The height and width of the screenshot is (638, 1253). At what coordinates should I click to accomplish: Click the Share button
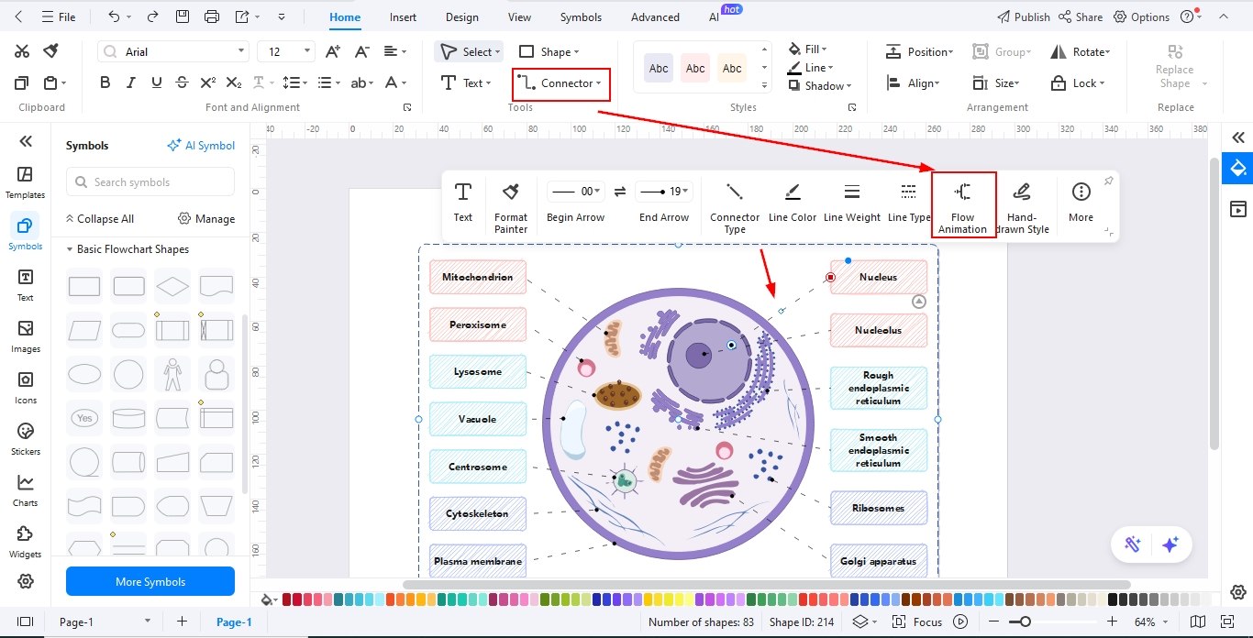(x=1081, y=16)
